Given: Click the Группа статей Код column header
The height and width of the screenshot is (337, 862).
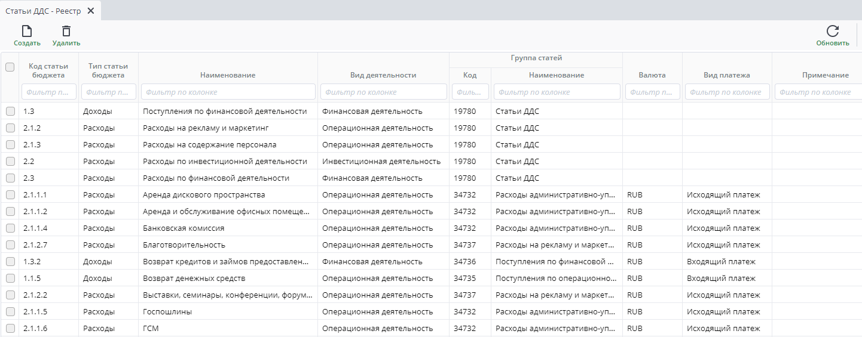Looking at the screenshot, I should click(470, 75).
